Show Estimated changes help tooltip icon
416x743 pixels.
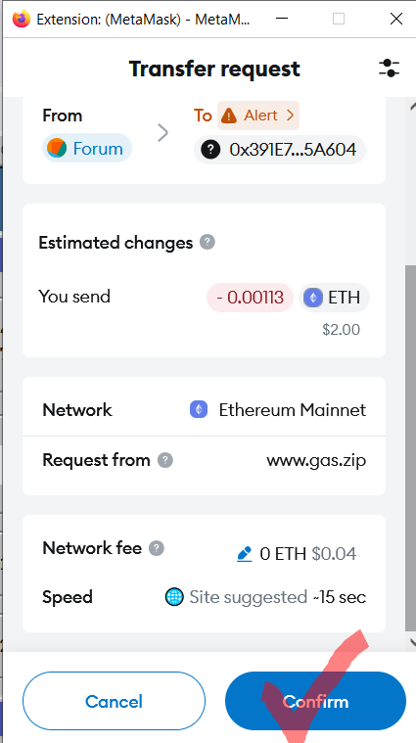pyautogui.click(x=208, y=242)
